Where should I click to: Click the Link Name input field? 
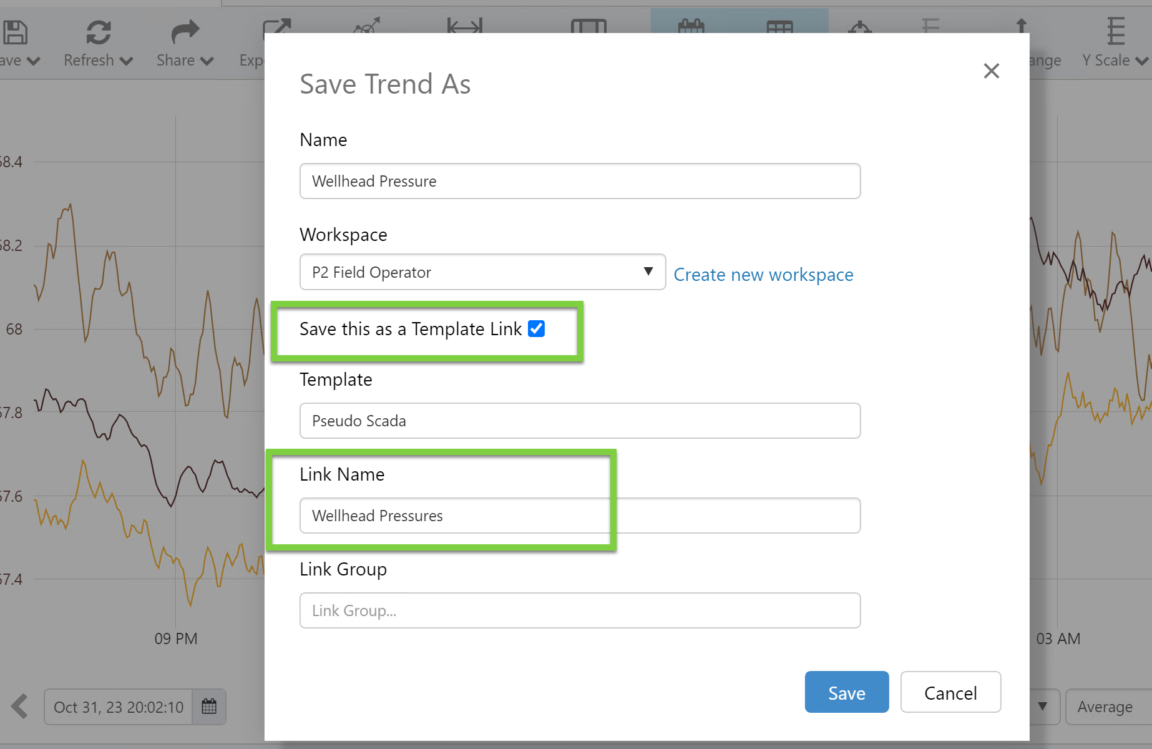pyautogui.click(x=580, y=516)
